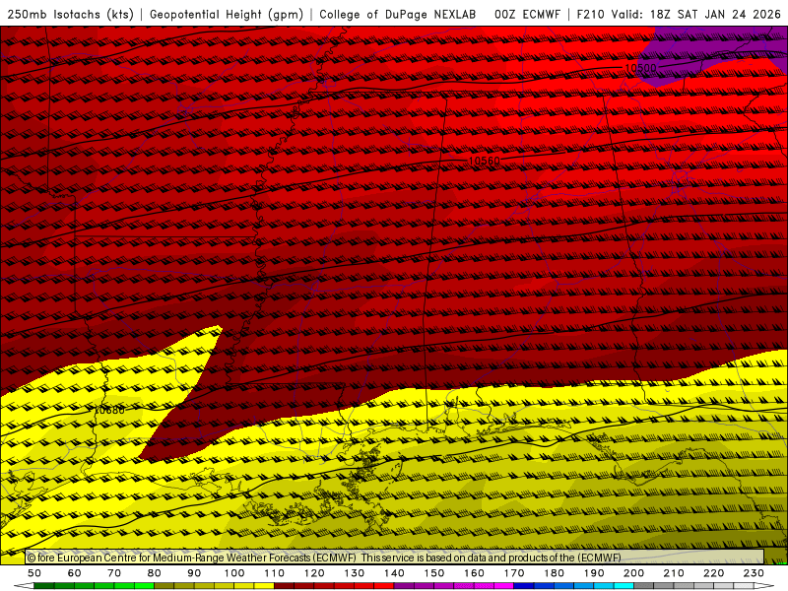This screenshot has height=591, width=788.
Task: Click the 150 value on the color scale
Action: click(433, 573)
